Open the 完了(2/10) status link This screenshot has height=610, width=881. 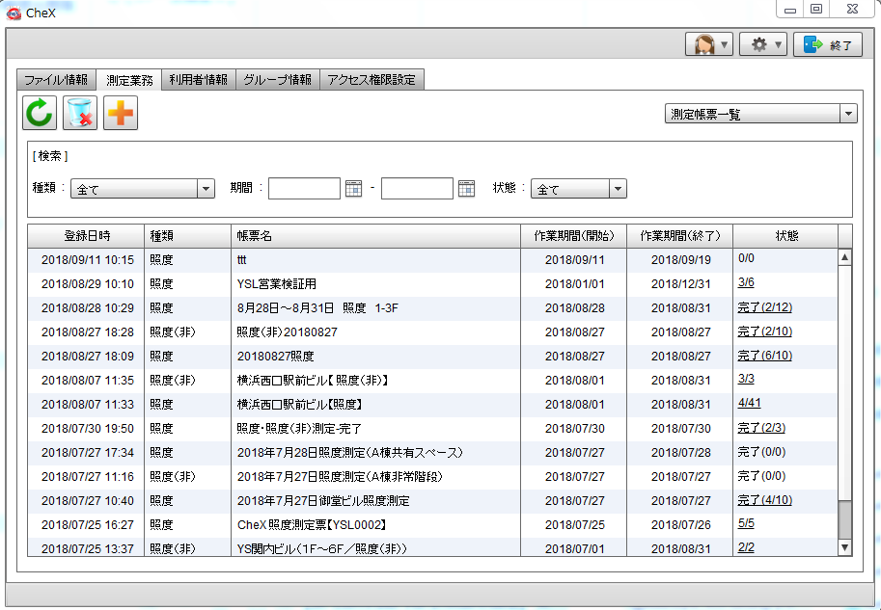pos(764,332)
